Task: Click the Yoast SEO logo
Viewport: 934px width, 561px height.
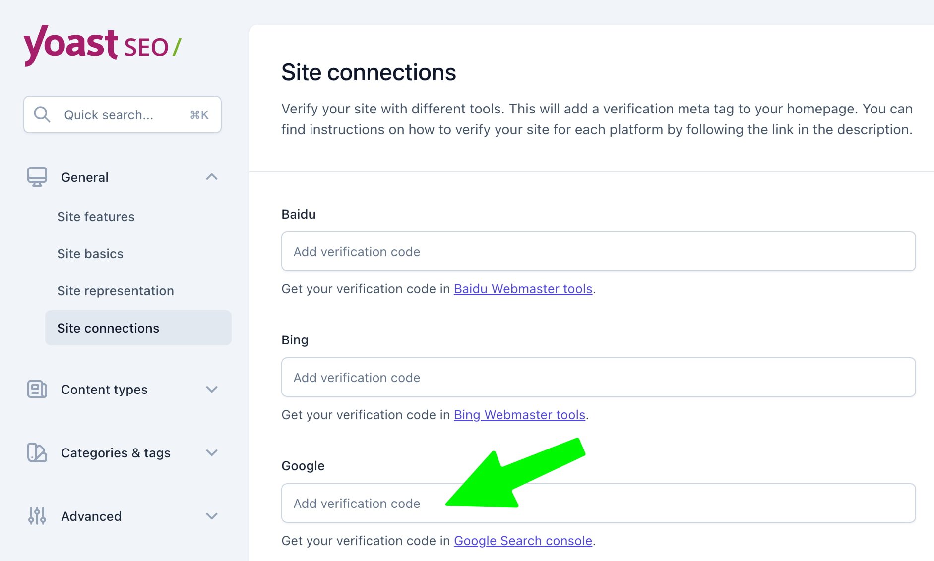Action: pyautogui.click(x=103, y=46)
